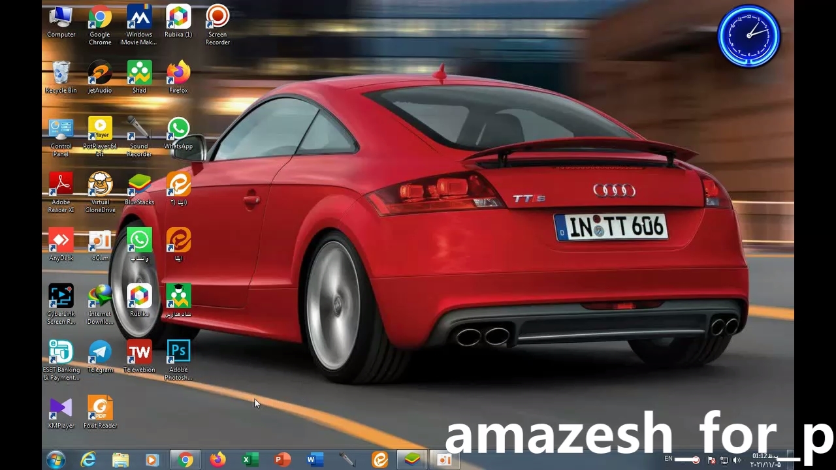Open Windows Movie Maker shortcut
Image resolution: width=836 pixels, height=470 pixels.
[x=139, y=18]
